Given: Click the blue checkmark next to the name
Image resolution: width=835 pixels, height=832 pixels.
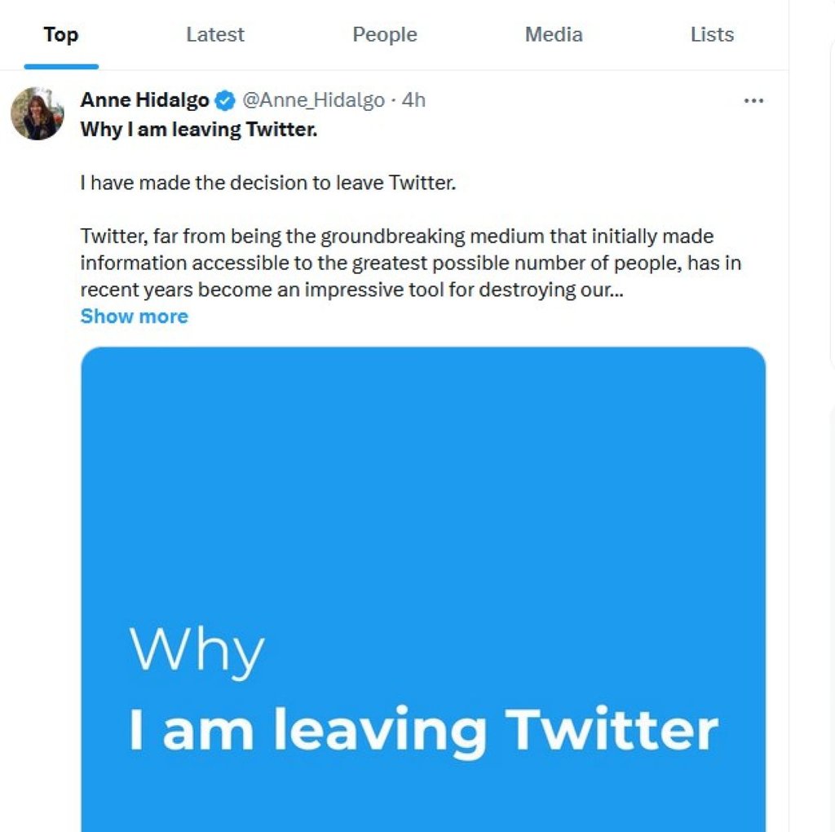Looking at the screenshot, I should click(223, 100).
